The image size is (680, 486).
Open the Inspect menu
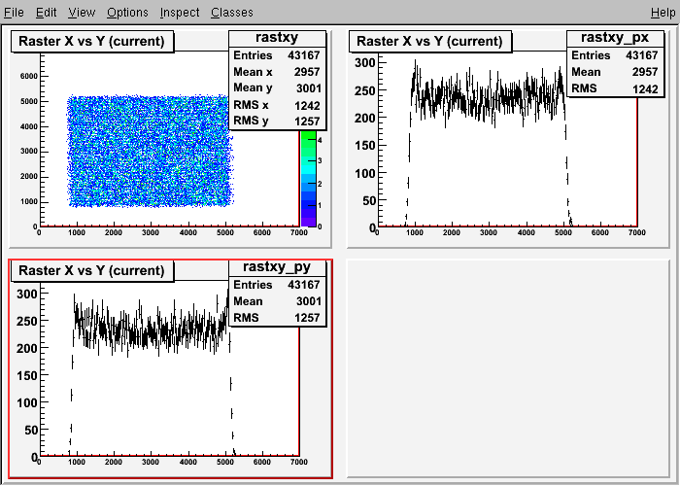(180, 12)
